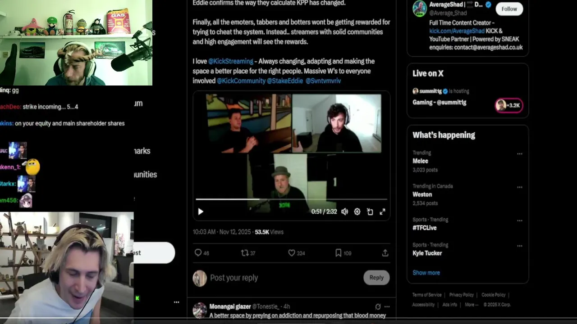The width and height of the screenshot is (577, 324).
Task: Click Show more under What's happening
Action: (426, 273)
